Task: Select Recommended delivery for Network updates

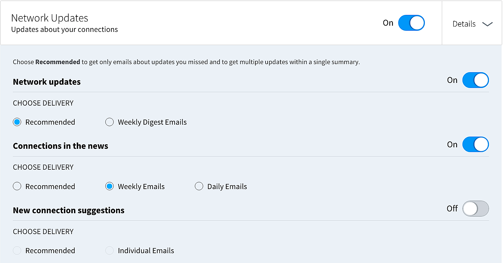Action: point(17,122)
